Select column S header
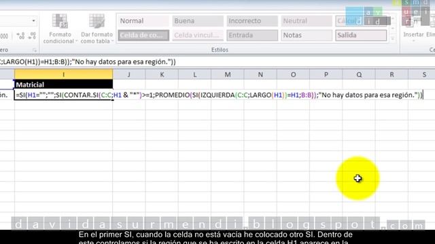This screenshot has height=244, width=435. point(421,75)
